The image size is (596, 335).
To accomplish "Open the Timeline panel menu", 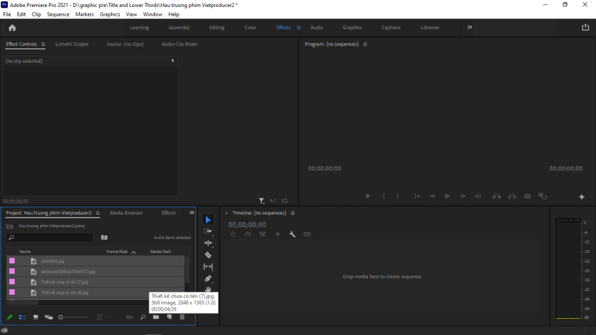I will 293,213.
